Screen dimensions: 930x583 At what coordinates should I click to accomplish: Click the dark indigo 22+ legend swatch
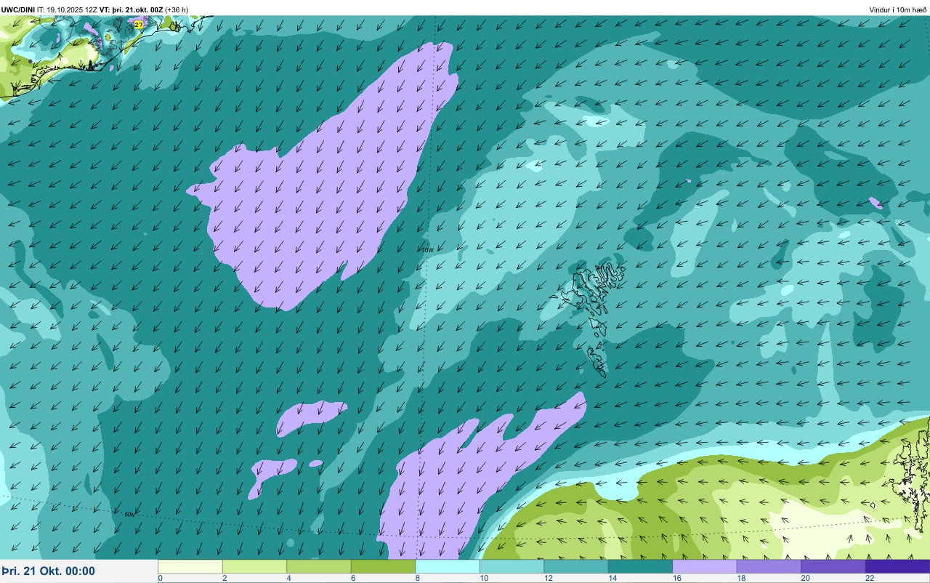click(x=897, y=566)
